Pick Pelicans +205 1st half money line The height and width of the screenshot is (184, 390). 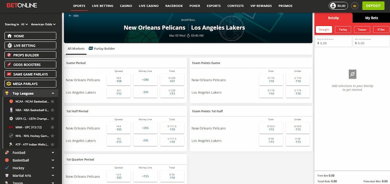(145, 128)
